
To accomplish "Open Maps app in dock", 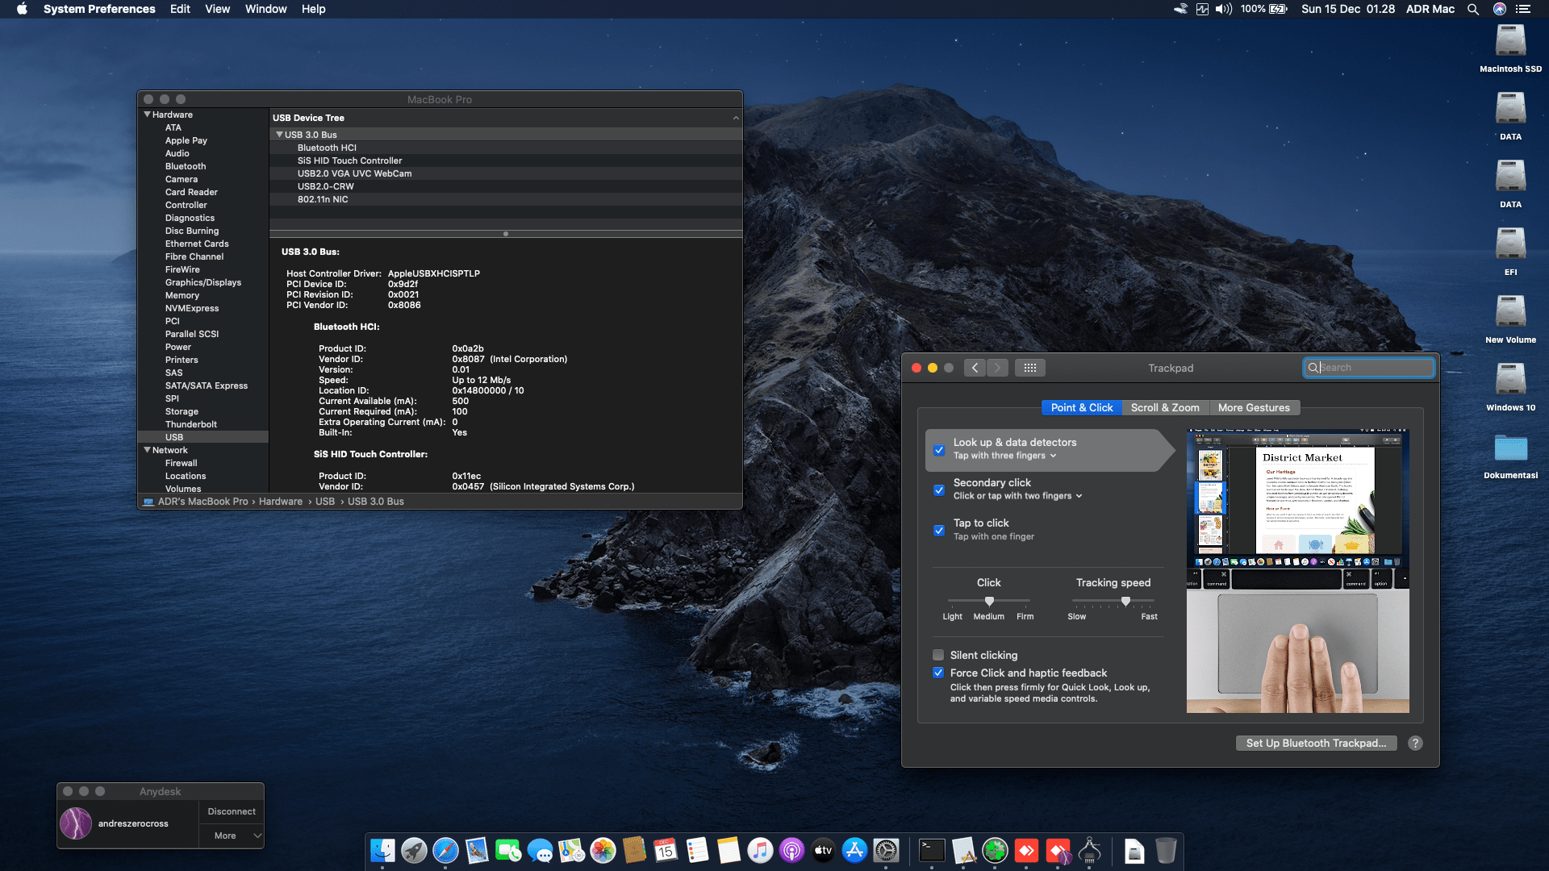I will 571,850.
